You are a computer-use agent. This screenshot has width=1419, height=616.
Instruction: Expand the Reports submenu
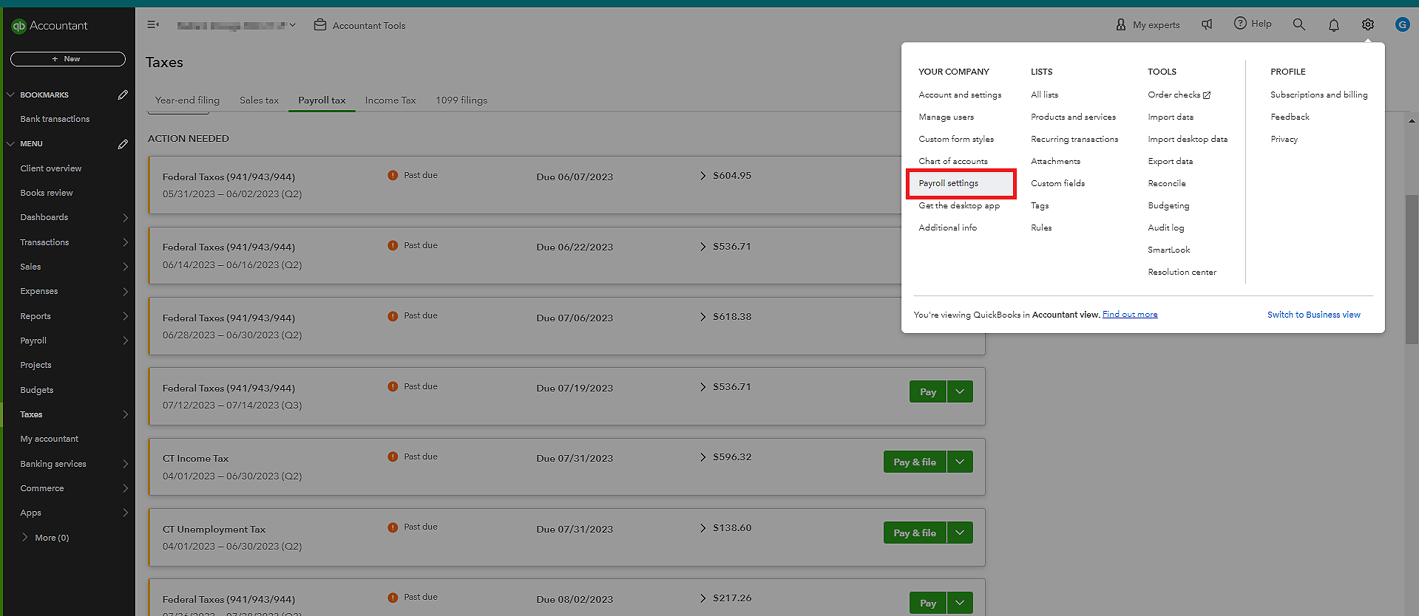pyautogui.click(x=125, y=316)
